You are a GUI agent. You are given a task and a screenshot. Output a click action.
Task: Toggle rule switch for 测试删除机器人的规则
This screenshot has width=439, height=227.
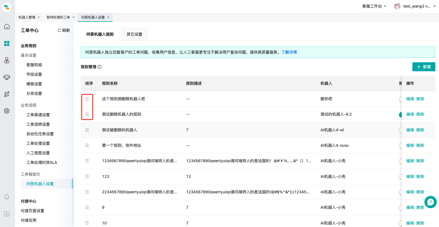[400, 114]
